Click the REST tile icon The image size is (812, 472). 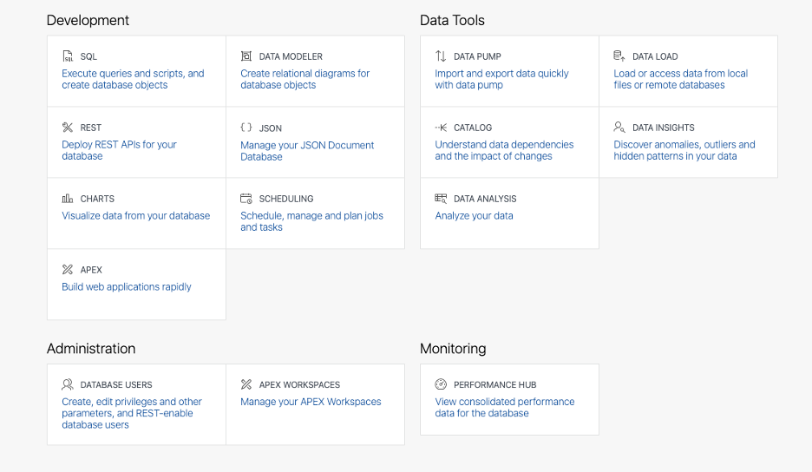click(68, 128)
